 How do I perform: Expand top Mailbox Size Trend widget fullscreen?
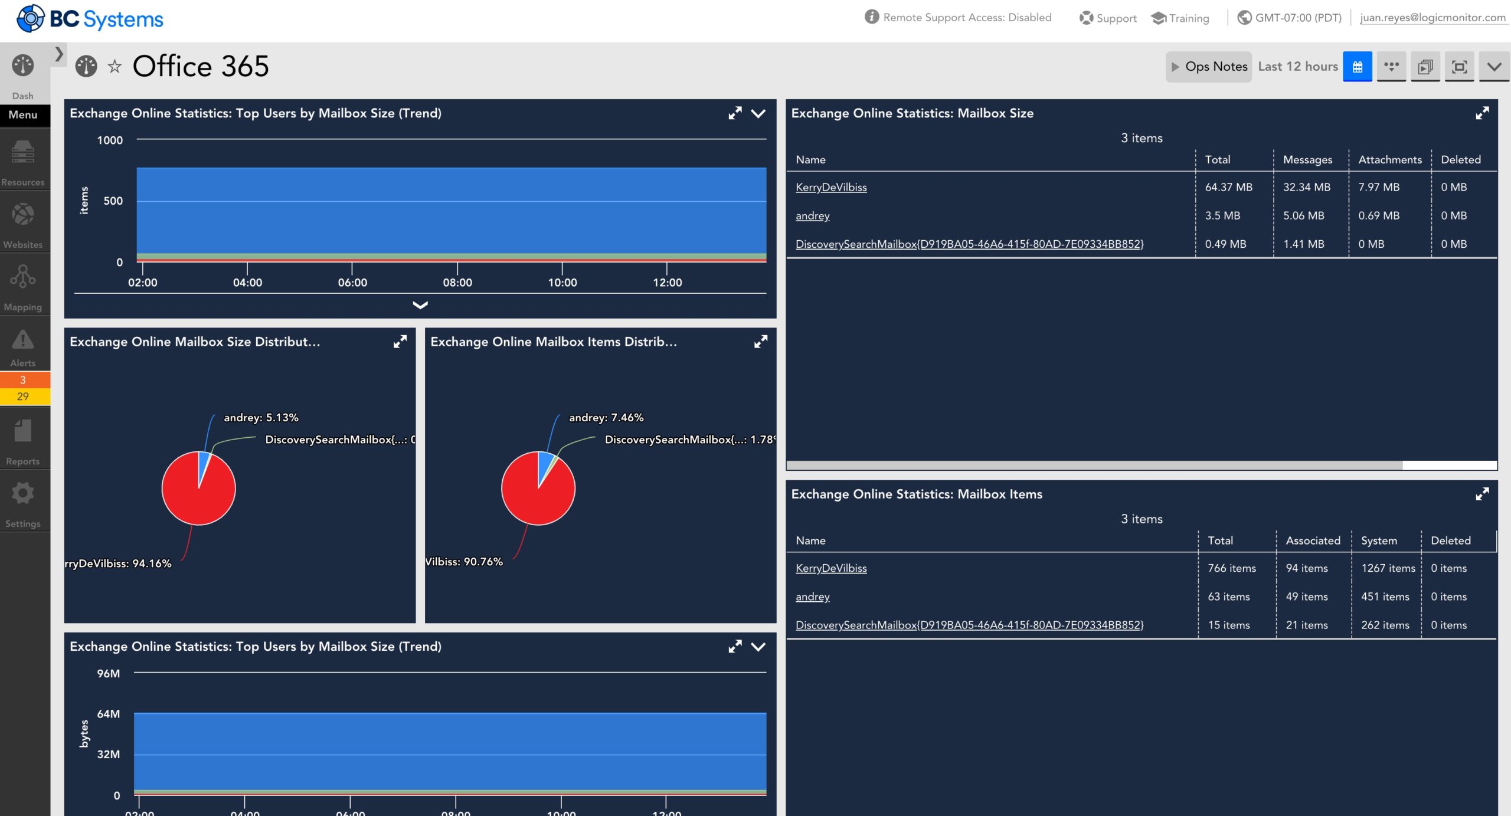pyautogui.click(x=735, y=113)
